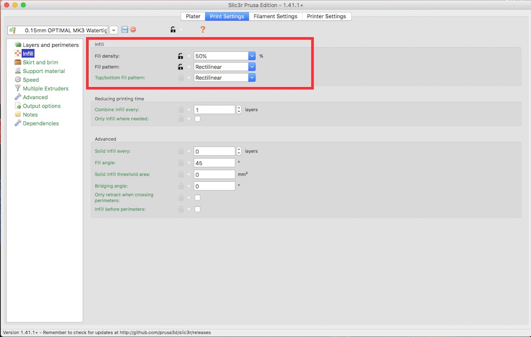Open Dependencies settings page

click(41, 123)
